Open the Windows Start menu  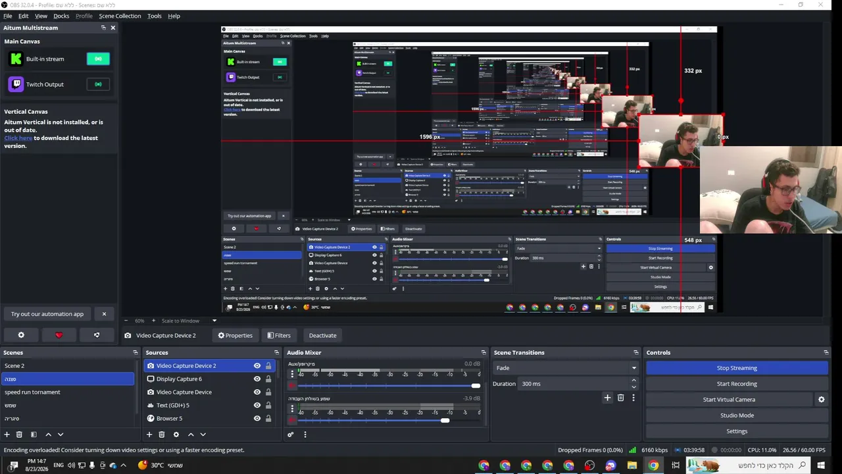click(x=820, y=465)
